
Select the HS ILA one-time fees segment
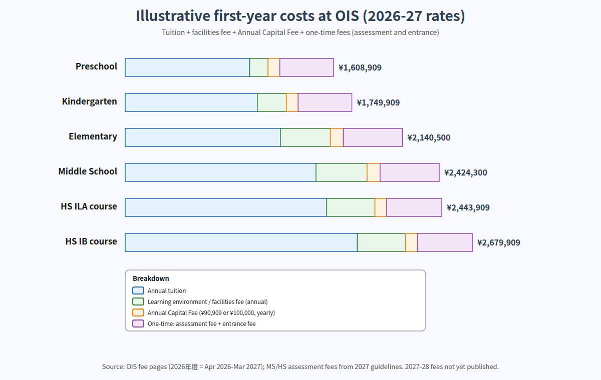tap(414, 207)
